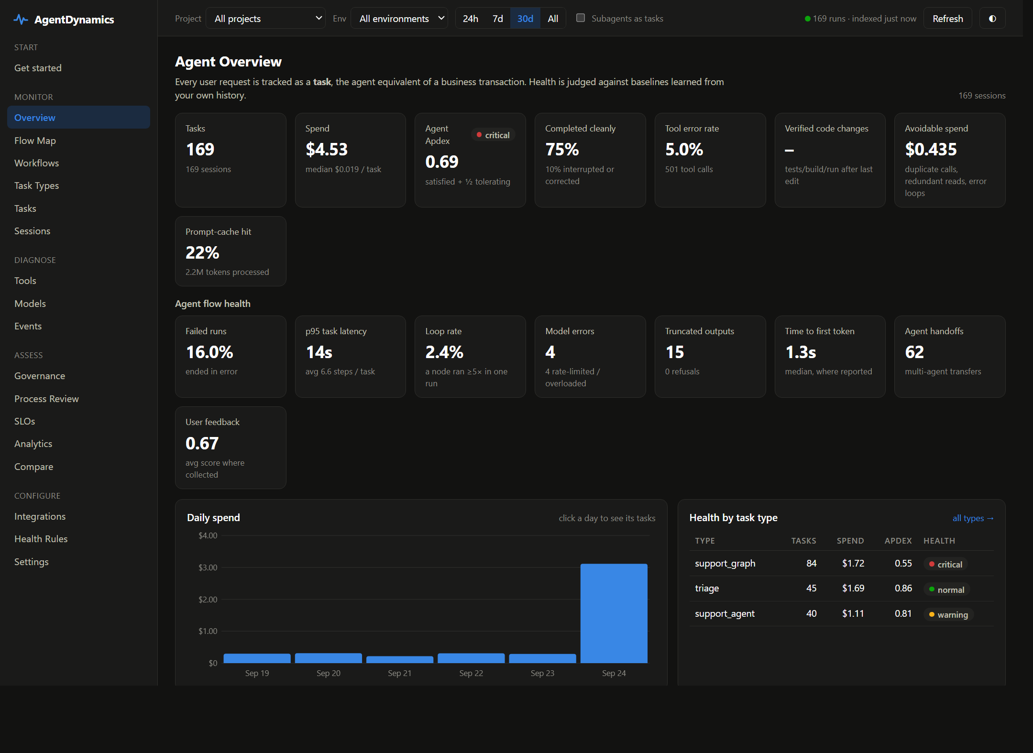This screenshot has height=753, width=1033.
Task: Open the All projects dropdown
Action: pyautogui.click(x=266, y=19)
